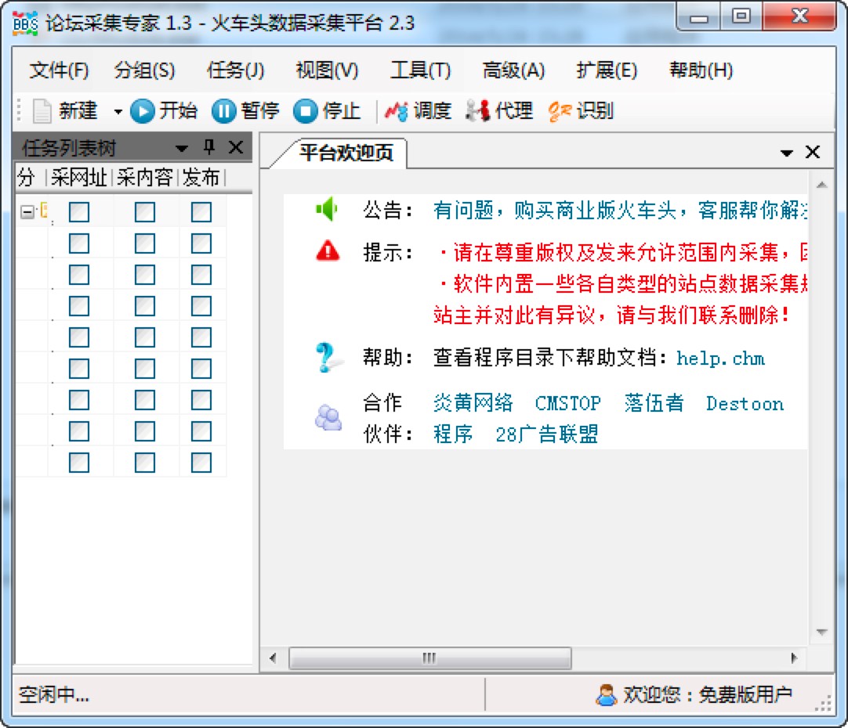Viewport: 848px width, 728px height.
Task: Click the vertical scrollbar up arrow
Action: point(821,186)
